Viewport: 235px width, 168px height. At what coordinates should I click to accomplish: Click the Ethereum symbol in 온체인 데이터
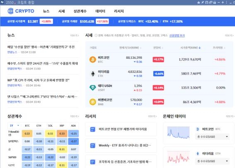click(x=198, y=154)
